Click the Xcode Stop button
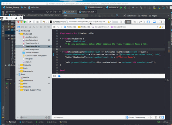Screen dimensions: 172x125 pyautogui.click(x=37, y=22)
